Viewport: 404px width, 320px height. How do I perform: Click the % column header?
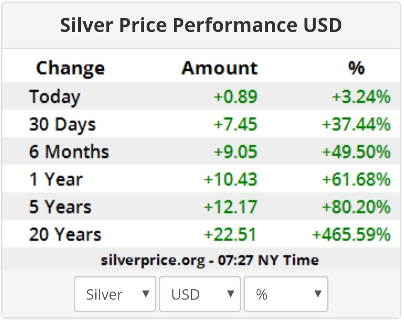click(356, 68)
